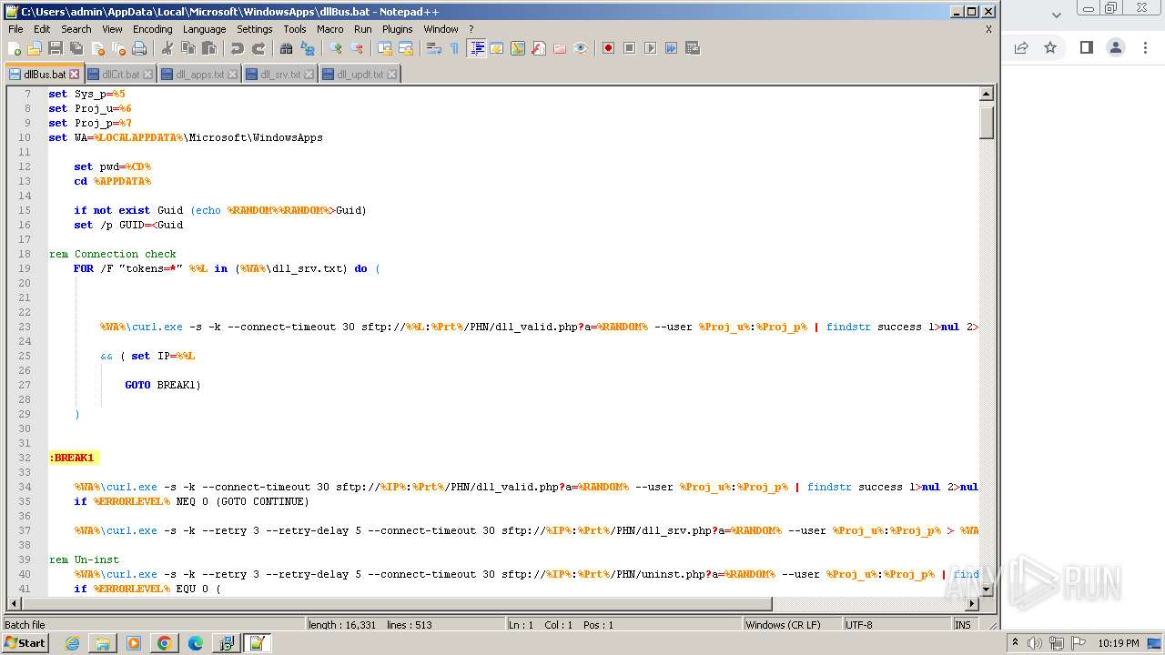
Task: Click the X at menu bar's right end
Action: tap(988, 29)
